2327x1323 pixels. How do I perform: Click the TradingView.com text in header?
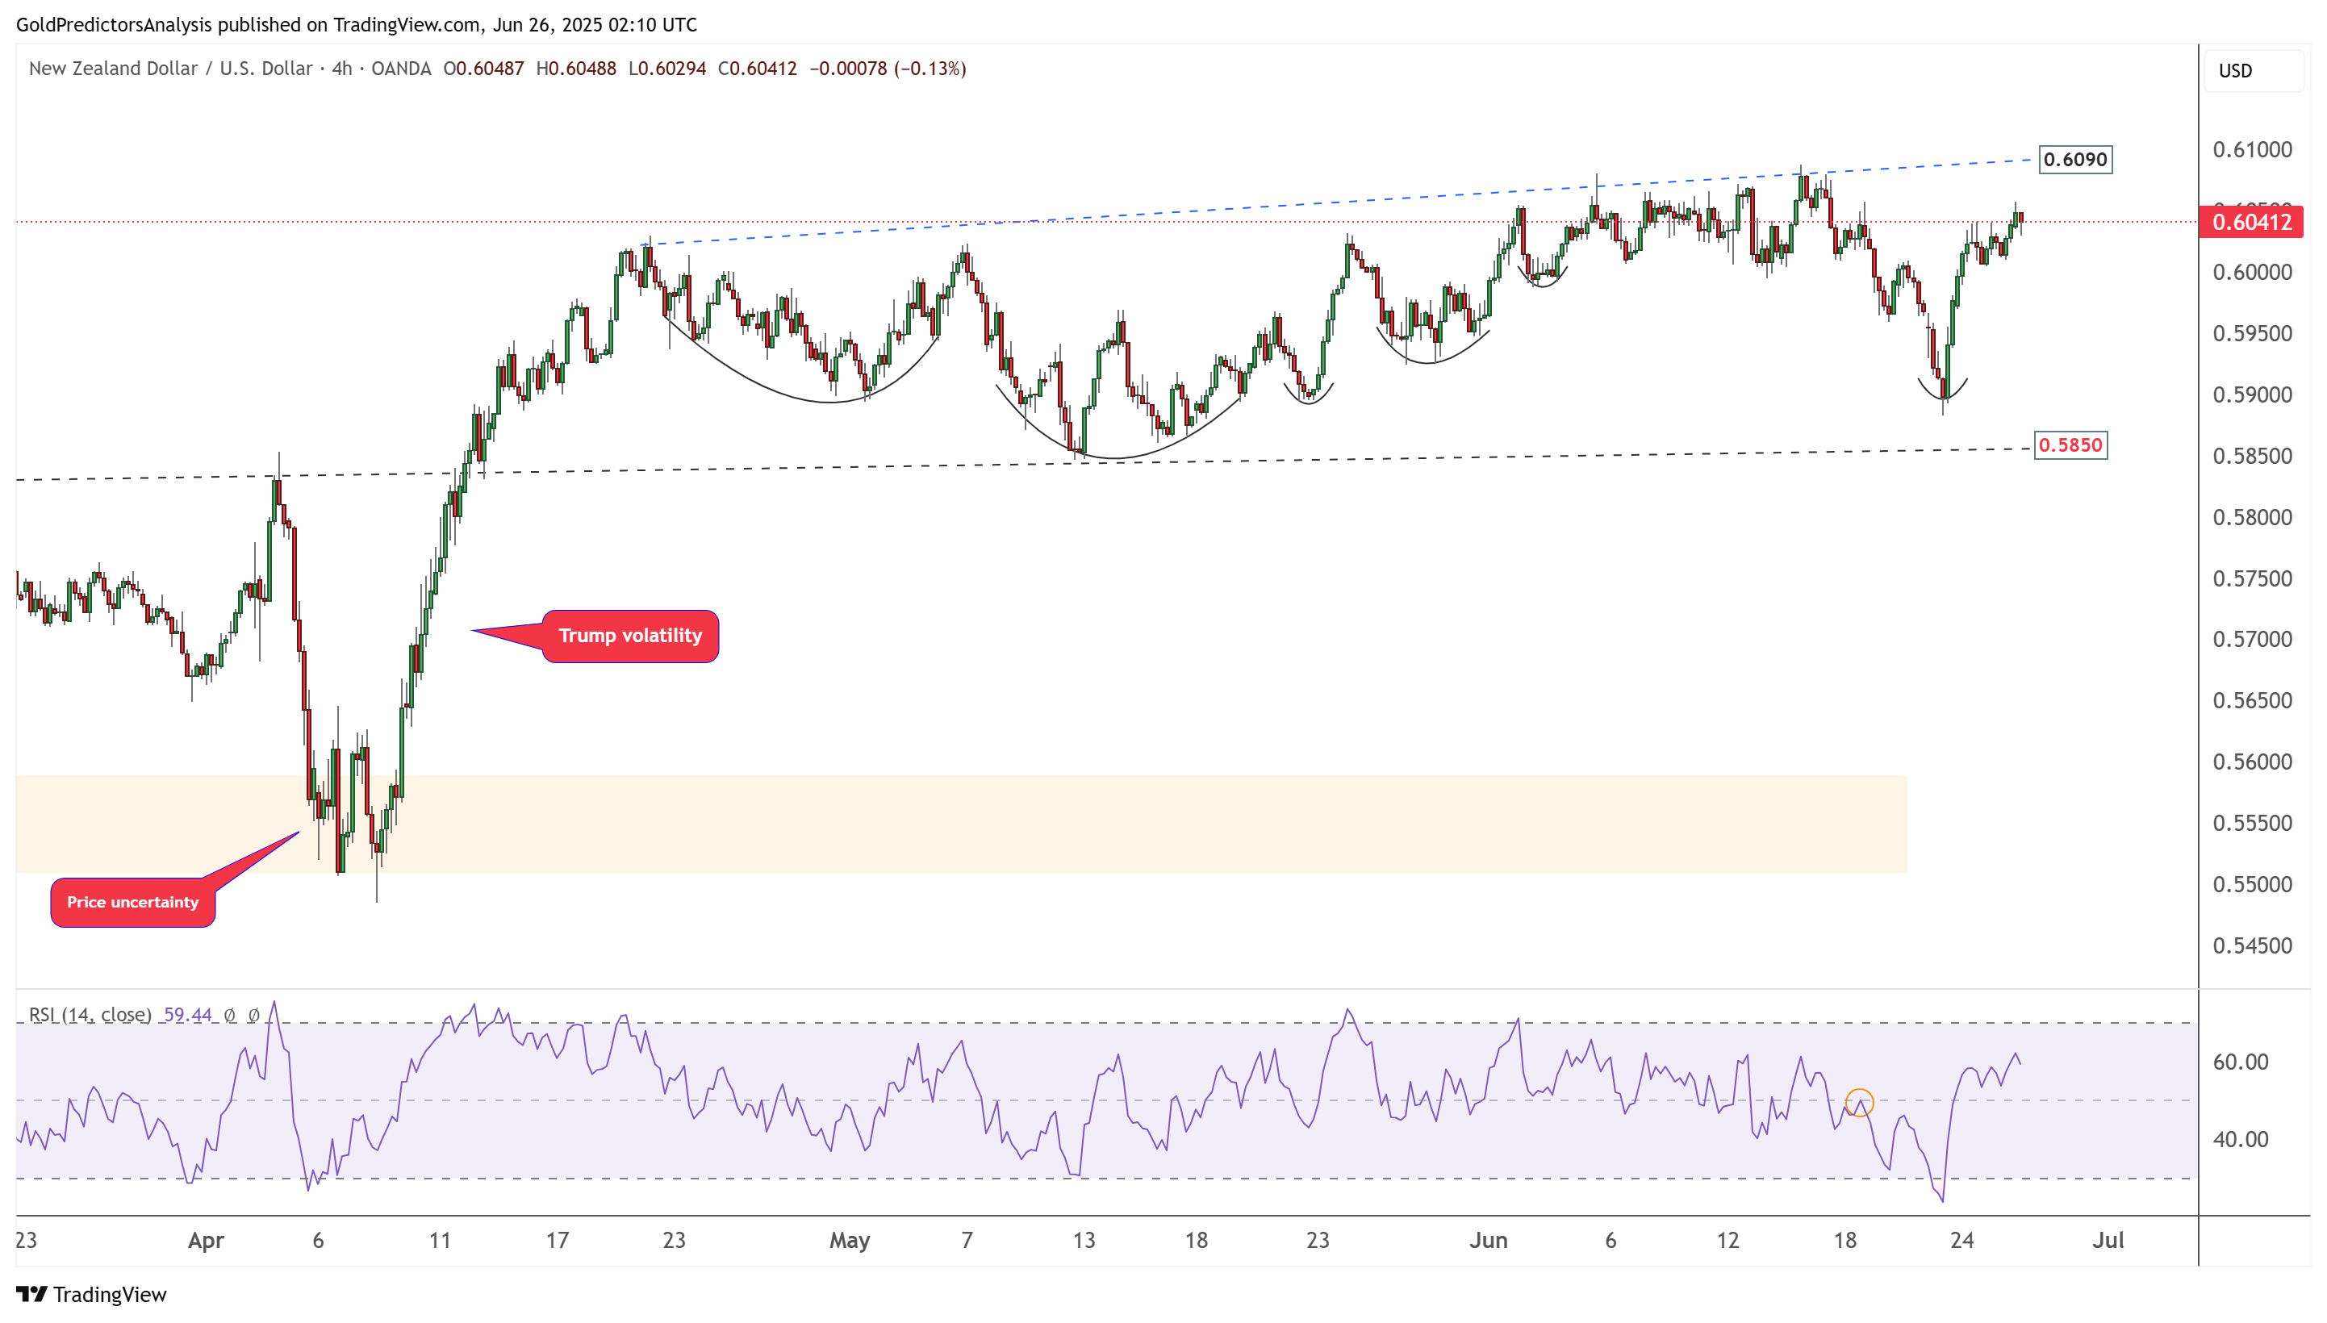click(406, 24)
